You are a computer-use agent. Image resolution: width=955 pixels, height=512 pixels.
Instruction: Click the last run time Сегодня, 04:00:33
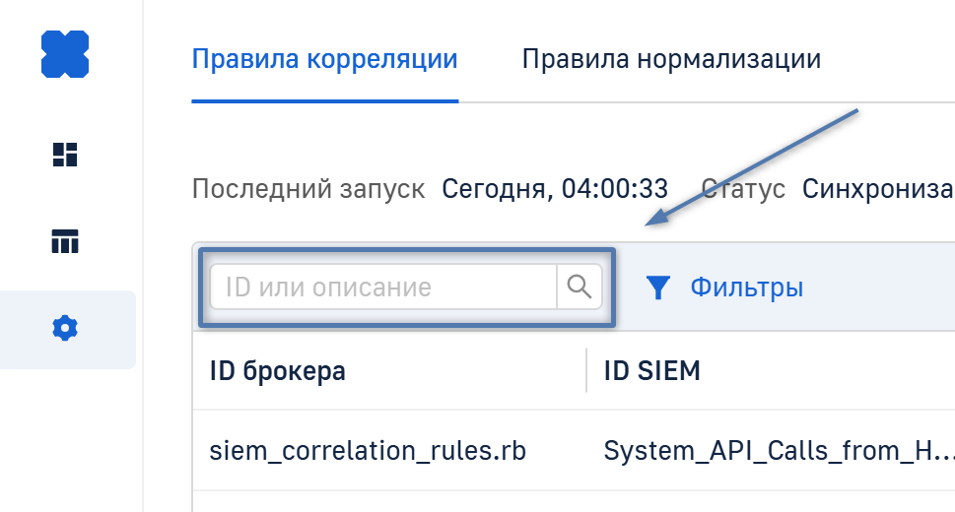click(x=555, y=188)
